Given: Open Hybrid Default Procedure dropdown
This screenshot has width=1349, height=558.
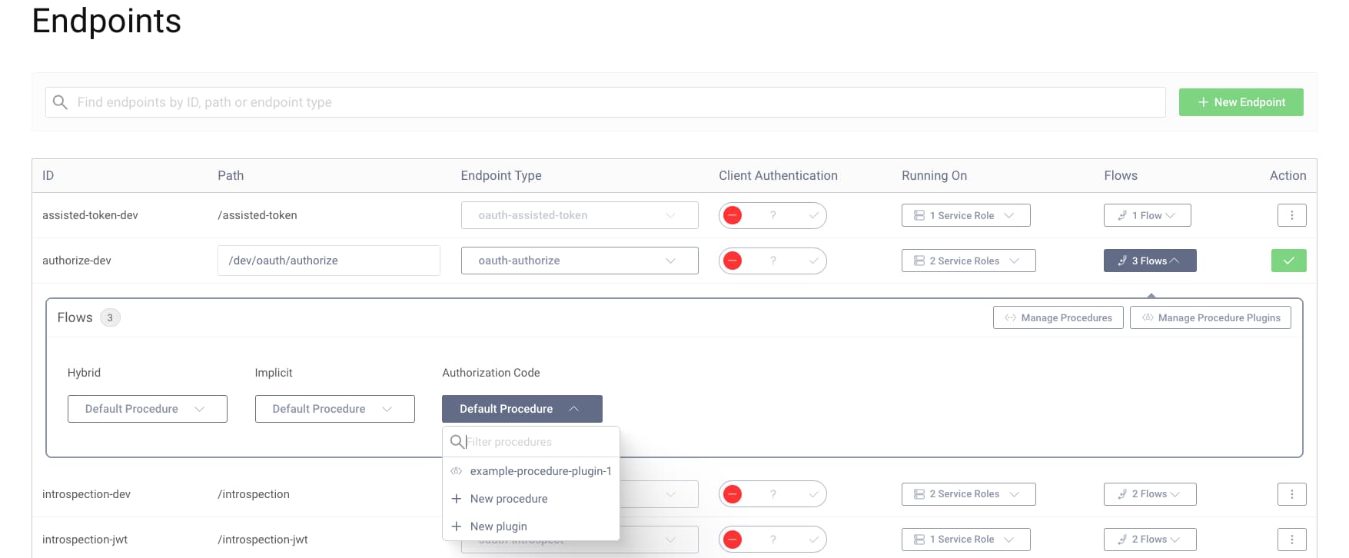Looking at the screenshot, I should pyautogui.click(x=148, y=409).
